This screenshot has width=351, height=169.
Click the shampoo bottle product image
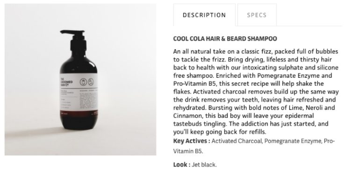[80, 79]
